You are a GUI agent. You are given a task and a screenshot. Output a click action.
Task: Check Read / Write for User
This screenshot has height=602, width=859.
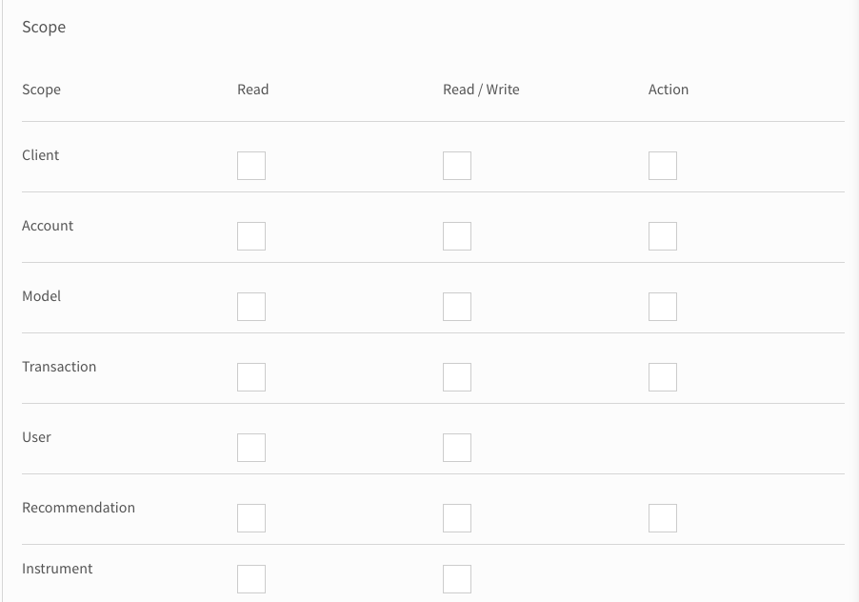pos(456,447)
